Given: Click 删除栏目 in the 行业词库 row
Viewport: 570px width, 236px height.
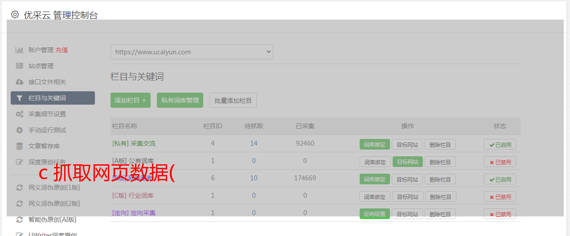Looking at the screenshot, I should click(440, 196).
